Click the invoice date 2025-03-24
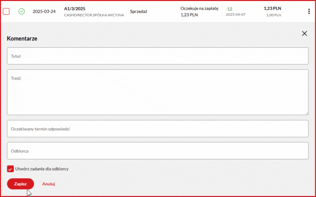 [x=44, y=11]
